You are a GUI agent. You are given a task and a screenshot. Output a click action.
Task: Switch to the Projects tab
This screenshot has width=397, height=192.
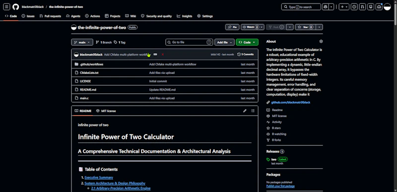pyautogui.click(x=113, y=16)
